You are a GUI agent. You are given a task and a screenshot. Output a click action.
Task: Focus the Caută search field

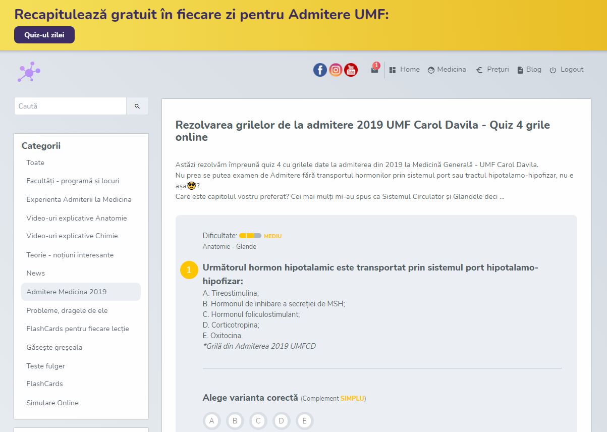coord(70,106)
